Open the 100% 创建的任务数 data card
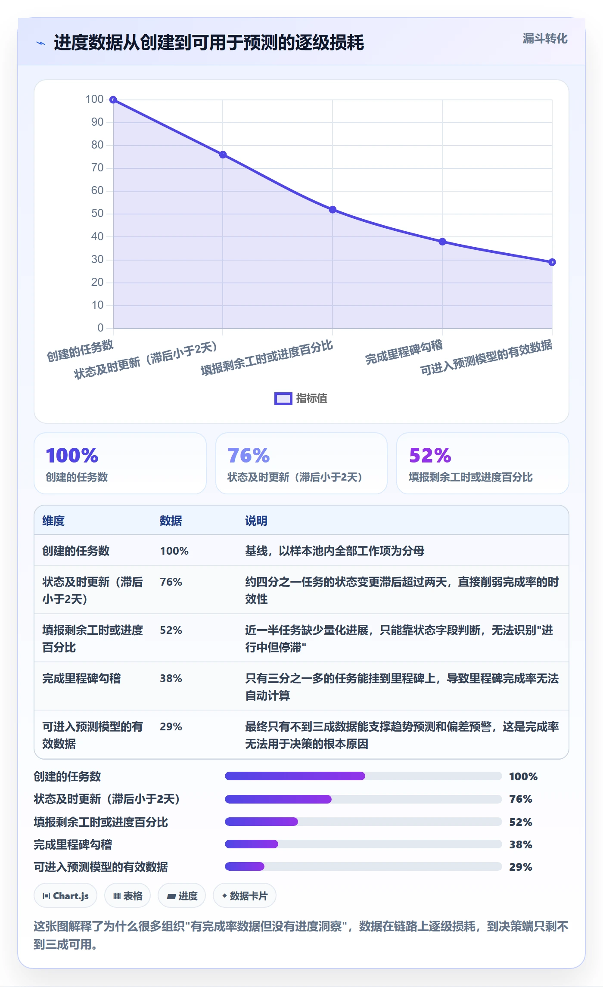The height and width of the screenshot is (987, 603). (x=120, y=463)
